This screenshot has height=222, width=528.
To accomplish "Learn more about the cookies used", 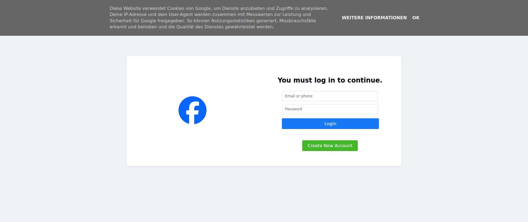I will (374, 18).
